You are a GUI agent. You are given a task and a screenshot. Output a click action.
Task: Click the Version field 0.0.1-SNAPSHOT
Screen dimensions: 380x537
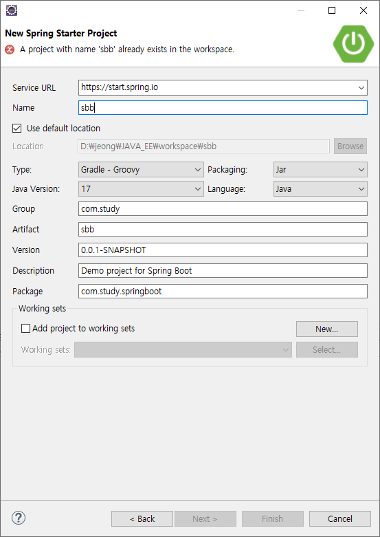(x=223, y=250)
